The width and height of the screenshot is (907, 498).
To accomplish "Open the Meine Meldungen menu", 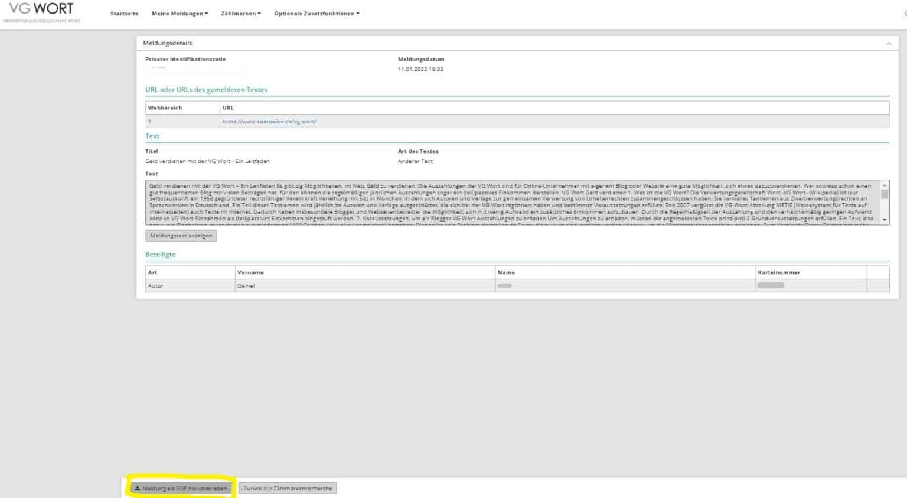I will point(180,14).
